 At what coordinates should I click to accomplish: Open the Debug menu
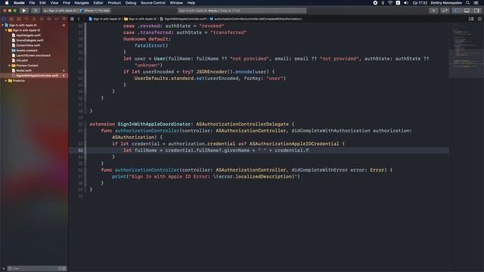pyautogui.click(x=131, y=3)
